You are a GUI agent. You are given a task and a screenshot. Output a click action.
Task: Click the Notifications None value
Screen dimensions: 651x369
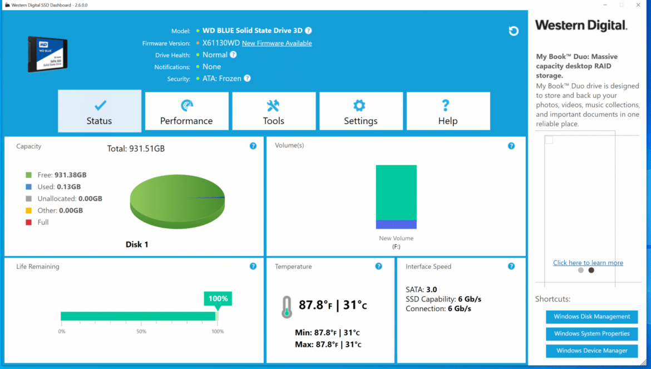pyautogui.click(x=212, y=66)
